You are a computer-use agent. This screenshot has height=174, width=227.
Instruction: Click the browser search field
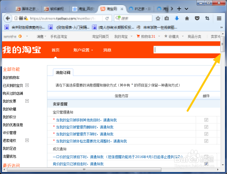coord(133,18)
